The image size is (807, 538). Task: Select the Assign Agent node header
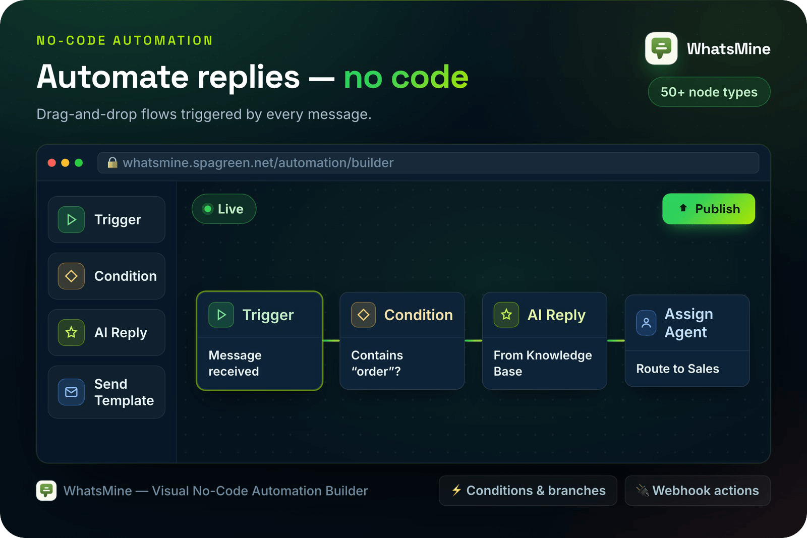(x=687, y=323)
